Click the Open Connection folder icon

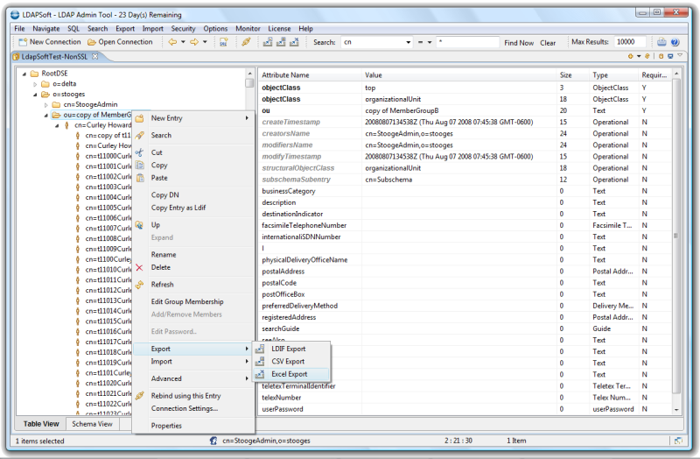90,42
